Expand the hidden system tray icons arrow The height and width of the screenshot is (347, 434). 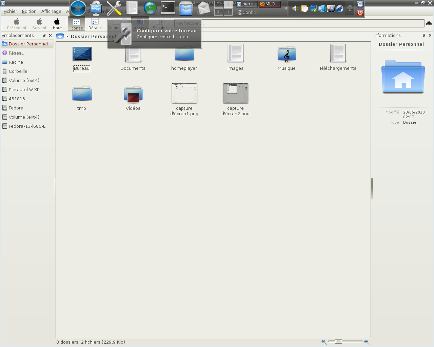tap(287, 8)
